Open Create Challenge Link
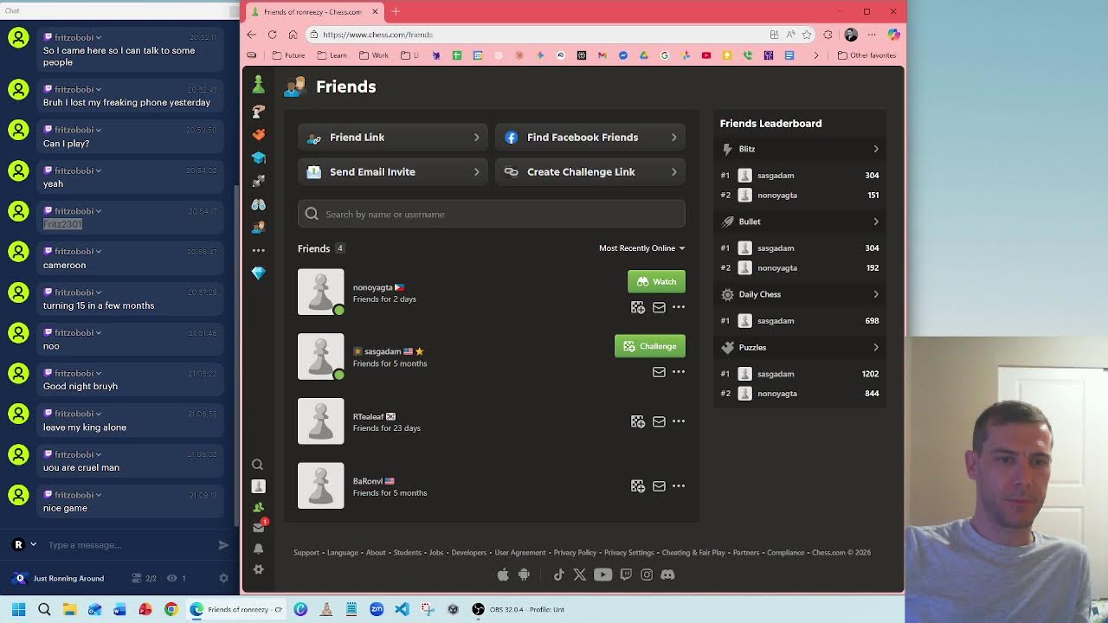 point(590,172)
